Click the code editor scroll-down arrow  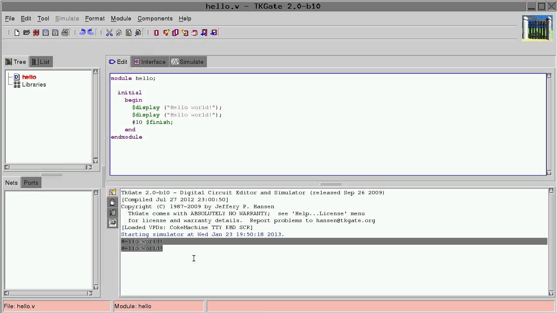[549, 173]
